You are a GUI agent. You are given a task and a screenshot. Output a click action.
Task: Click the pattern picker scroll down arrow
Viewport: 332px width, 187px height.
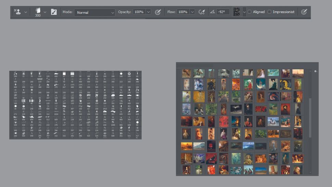[310, 173]
